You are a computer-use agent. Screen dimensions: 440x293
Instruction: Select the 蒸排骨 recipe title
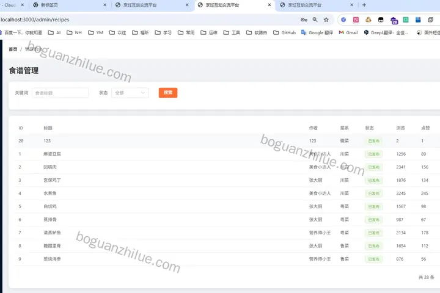50,220
